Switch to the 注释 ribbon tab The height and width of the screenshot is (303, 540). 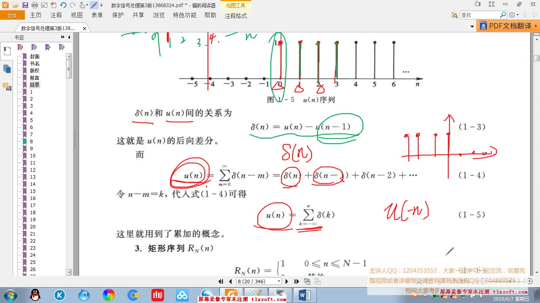click(56, 15)
